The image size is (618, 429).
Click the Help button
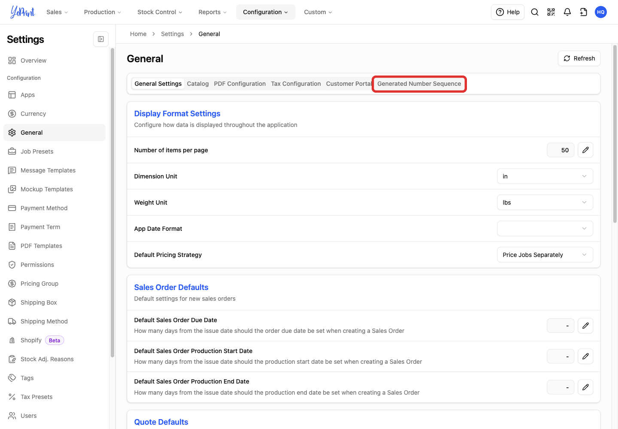pos(508,12)
